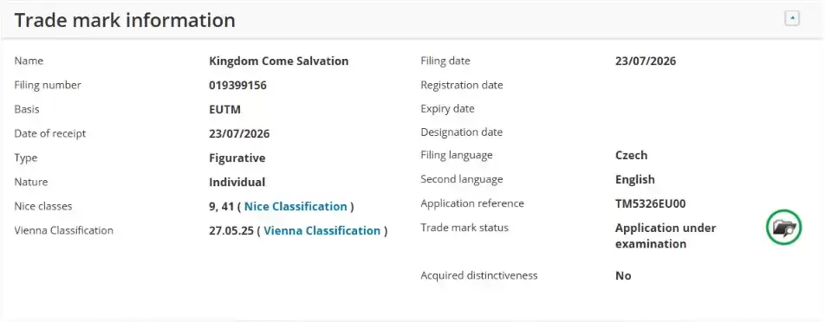Click the EUTM basis value
The width and height of the screenshot is (825, 322).
point(224,110)
